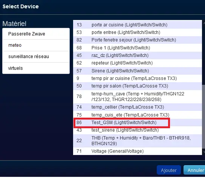Select Voltage General device
The height and width of the screenshot is (178, 205).
tap(138, 151)
